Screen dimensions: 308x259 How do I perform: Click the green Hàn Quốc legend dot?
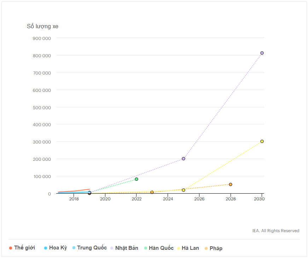coord(146,248)
